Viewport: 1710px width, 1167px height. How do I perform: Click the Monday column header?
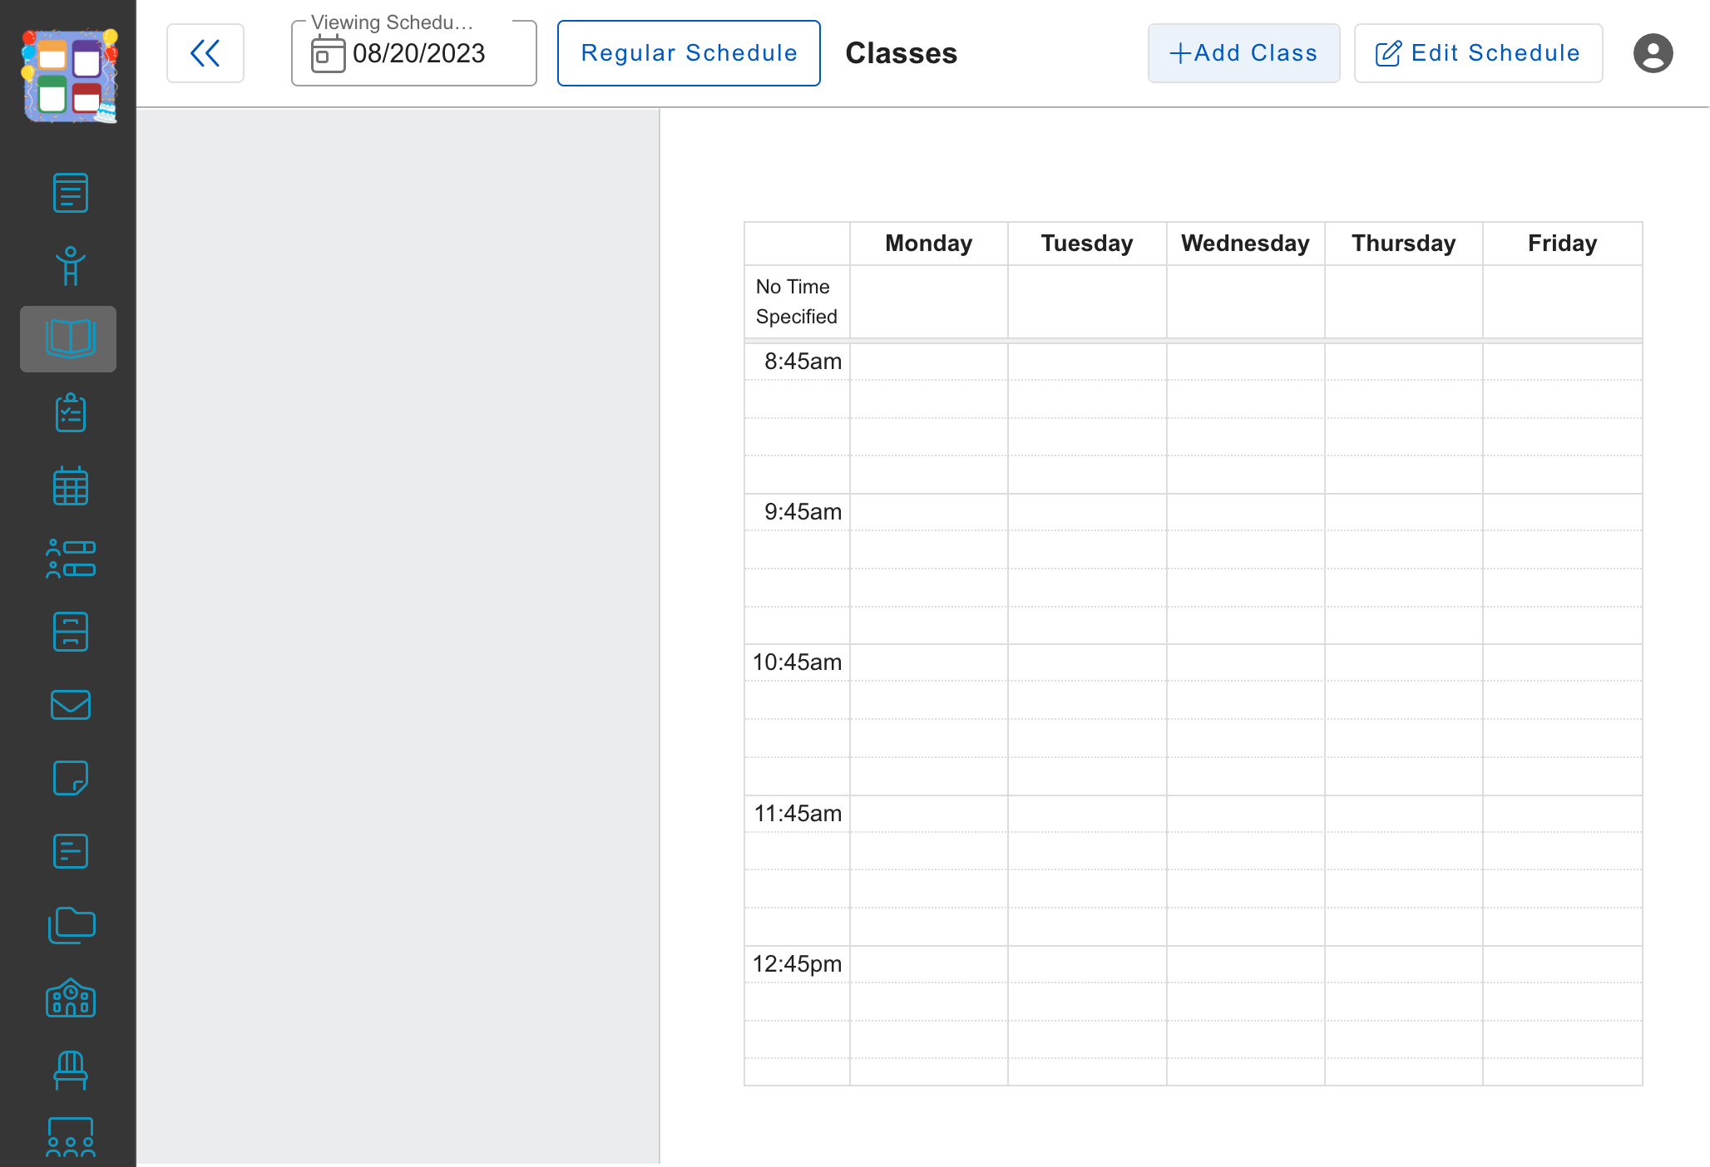pos(928,243)
